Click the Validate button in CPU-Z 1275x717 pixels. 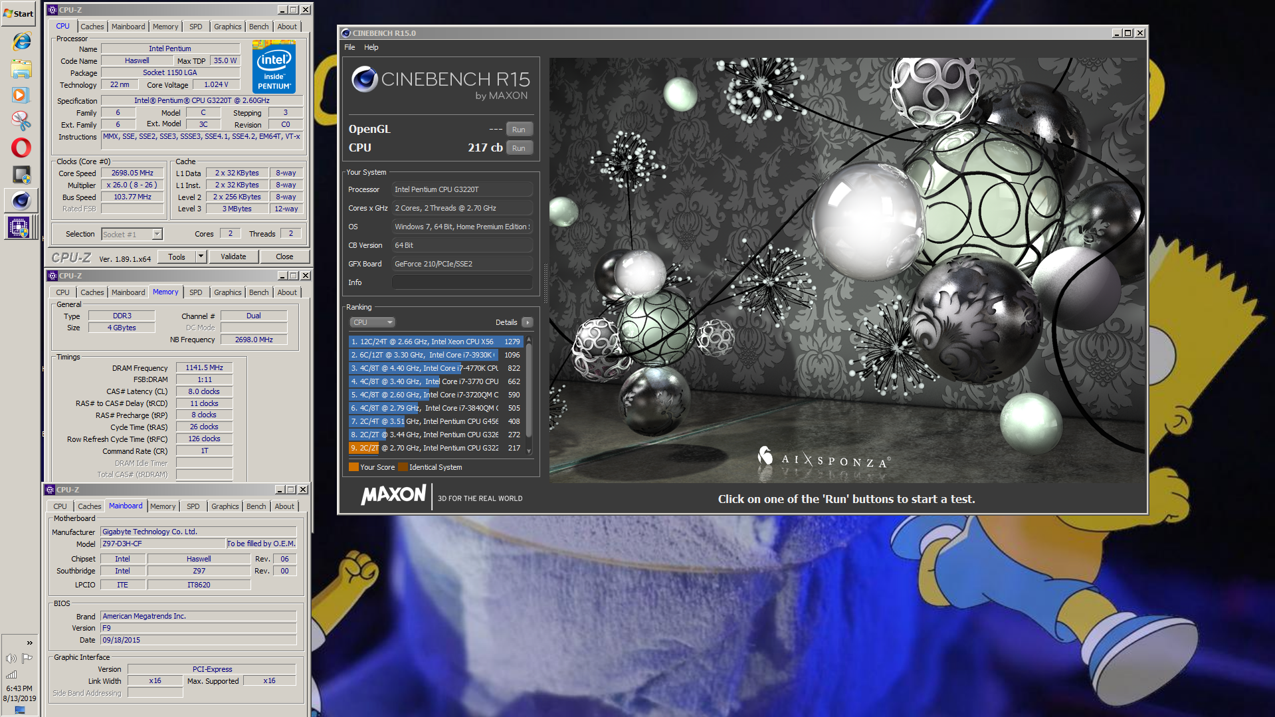233,256
